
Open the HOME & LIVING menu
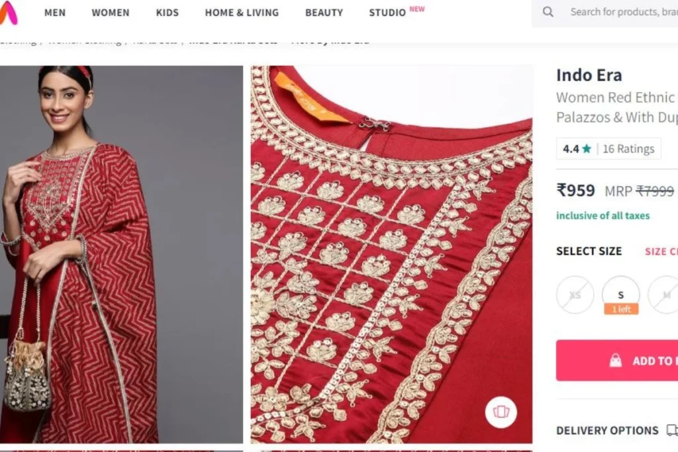242,13
